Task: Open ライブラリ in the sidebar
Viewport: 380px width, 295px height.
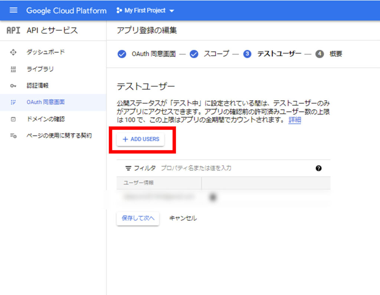Action: click(40, 69)
